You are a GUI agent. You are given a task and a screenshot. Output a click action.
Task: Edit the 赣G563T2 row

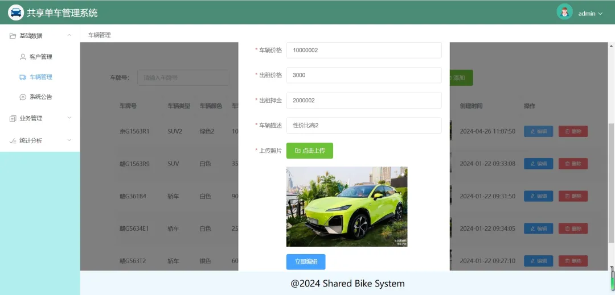tap(539, 261)
